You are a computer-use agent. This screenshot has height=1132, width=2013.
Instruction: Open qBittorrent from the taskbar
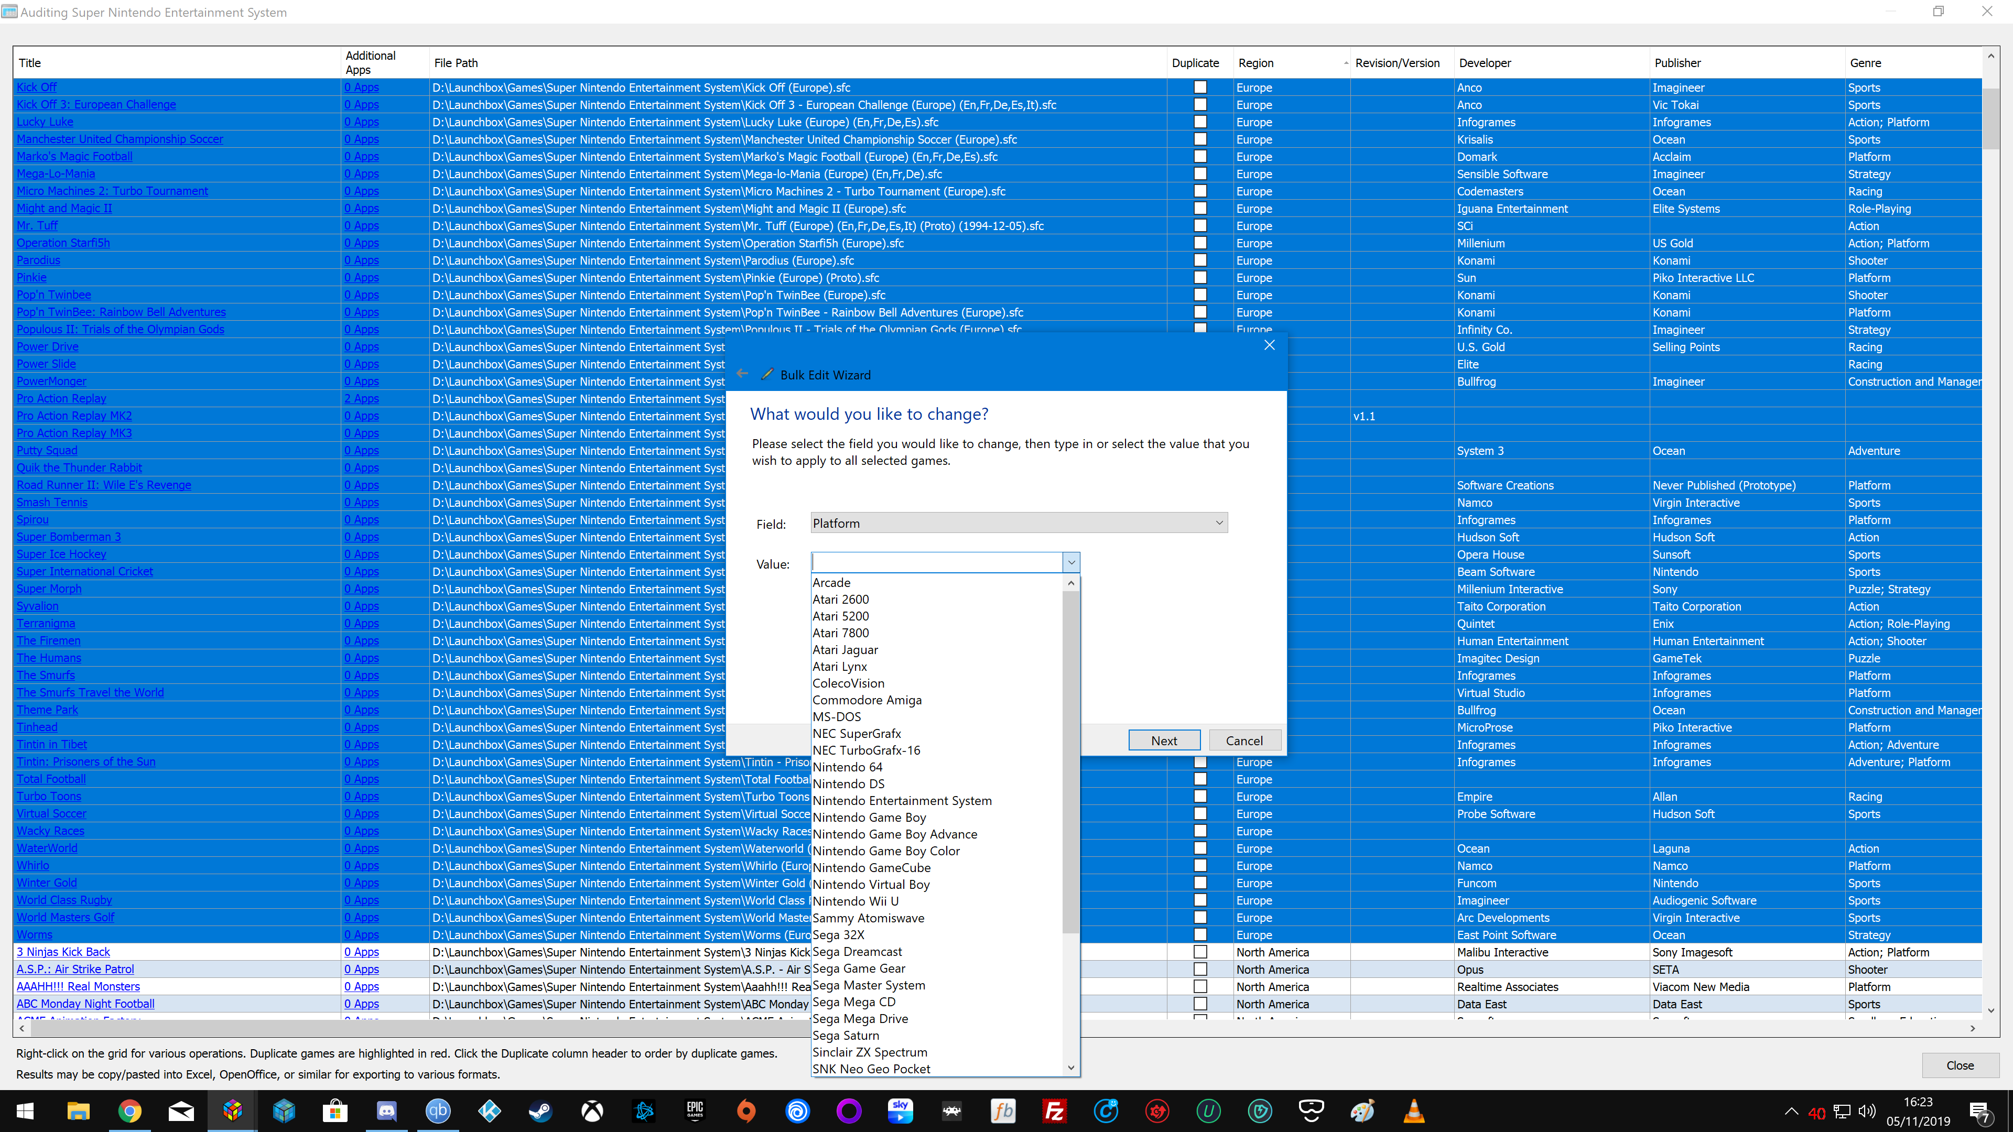(x=438, y=1111)
